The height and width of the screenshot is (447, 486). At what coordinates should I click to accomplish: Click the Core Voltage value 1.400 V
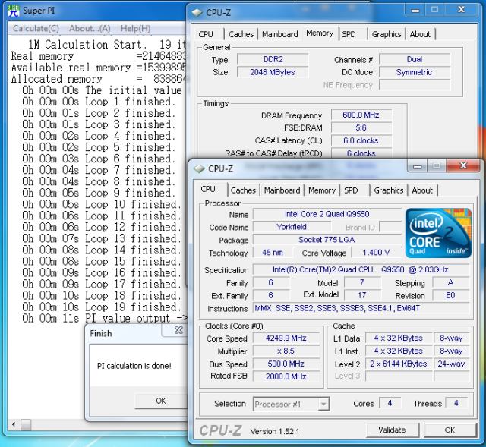377,253
